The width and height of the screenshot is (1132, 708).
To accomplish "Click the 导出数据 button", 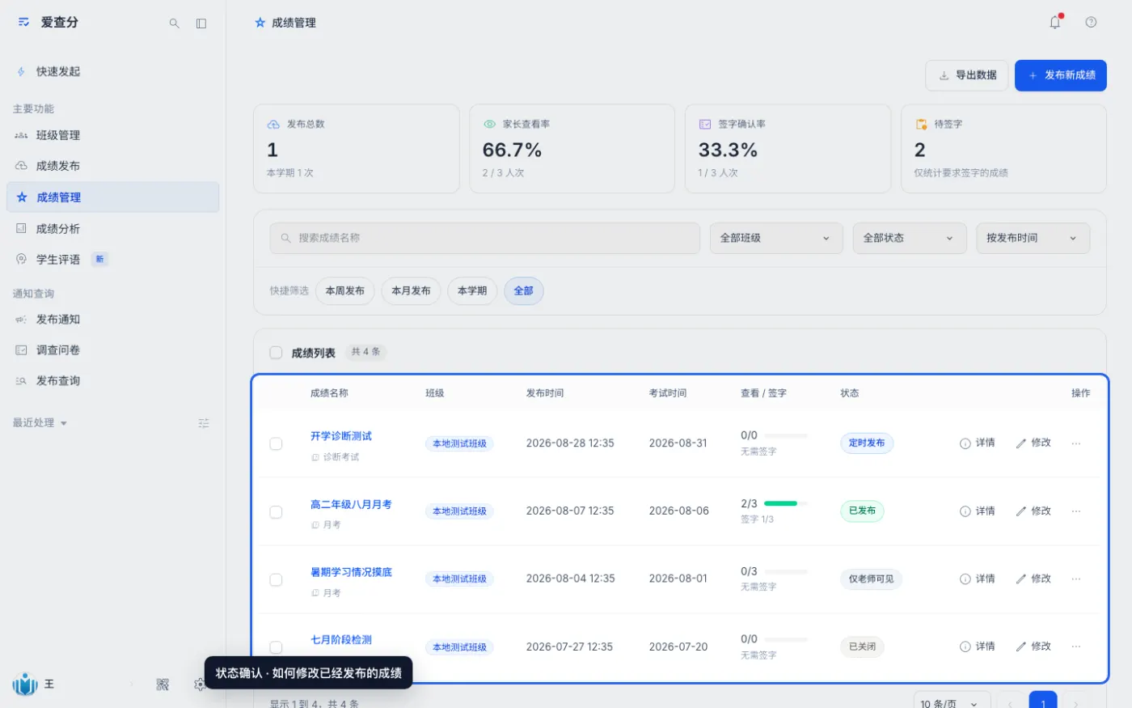I will click(x=967, y=75).
